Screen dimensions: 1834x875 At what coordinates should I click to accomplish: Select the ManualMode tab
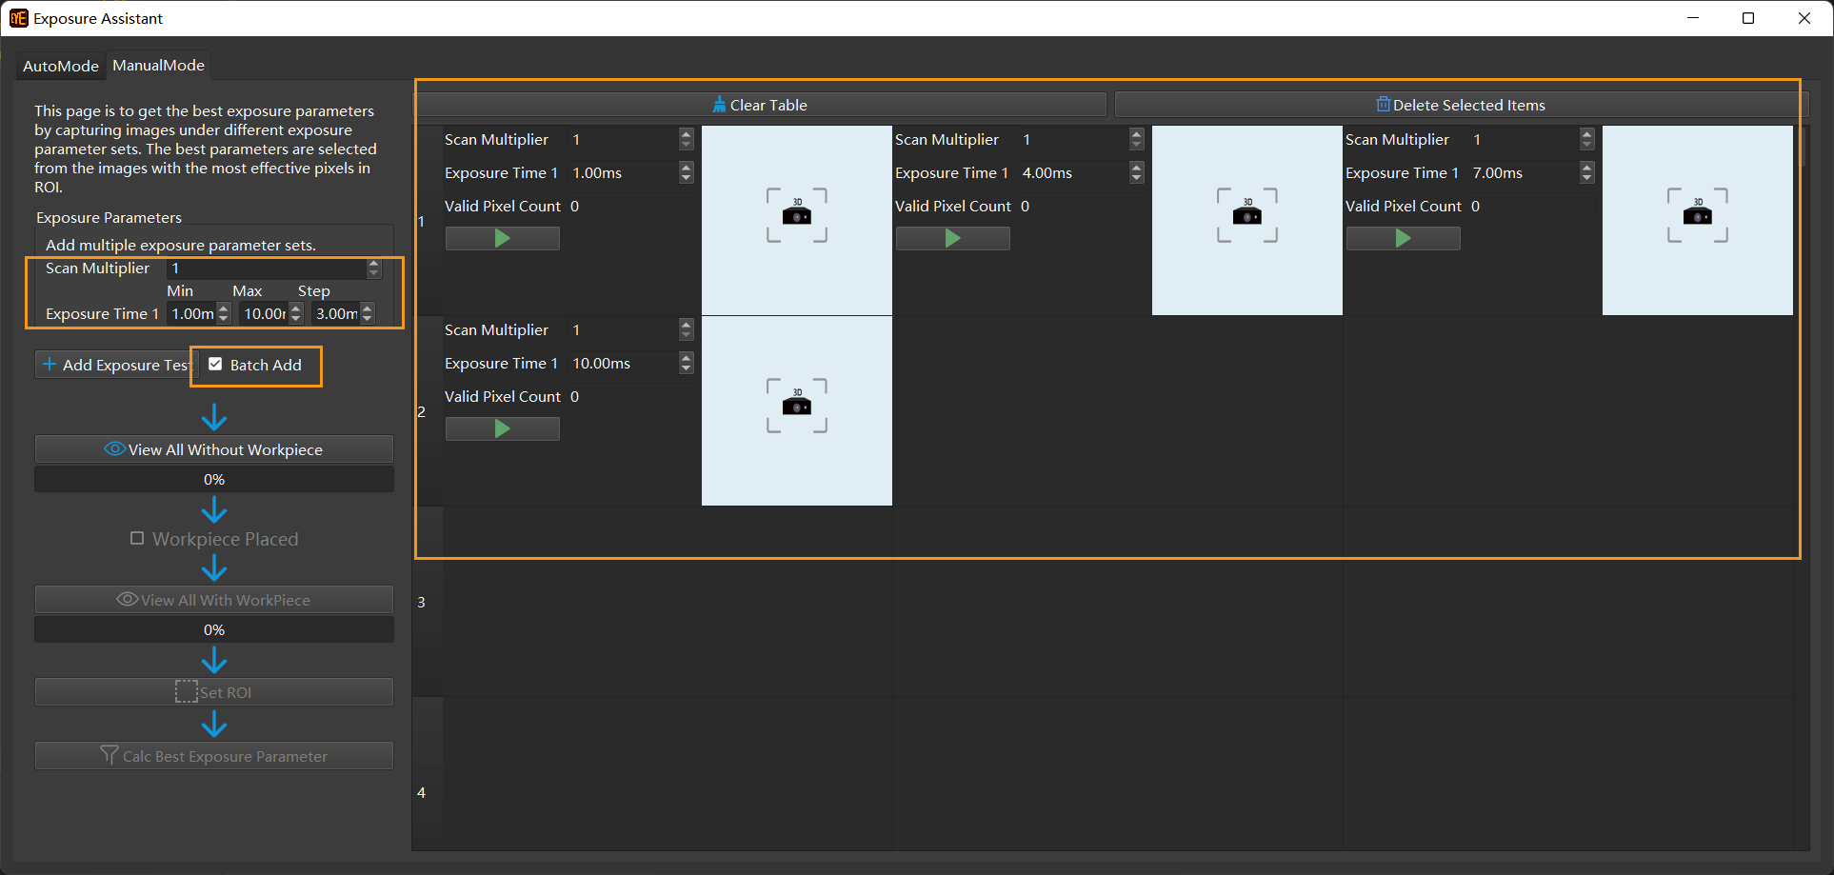pyautogui.click(x=158, y=66)
